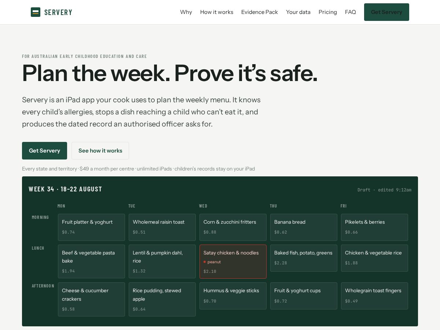
Task: Click the $2.28 price on Baked fish
Action: point(280,263)
